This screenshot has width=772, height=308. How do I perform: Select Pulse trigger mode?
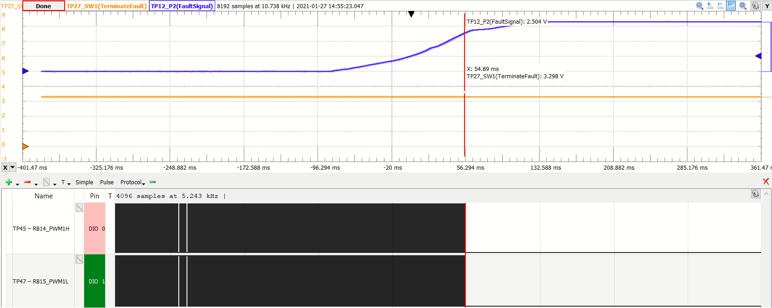pyautogui.click(x=107, y=182)
